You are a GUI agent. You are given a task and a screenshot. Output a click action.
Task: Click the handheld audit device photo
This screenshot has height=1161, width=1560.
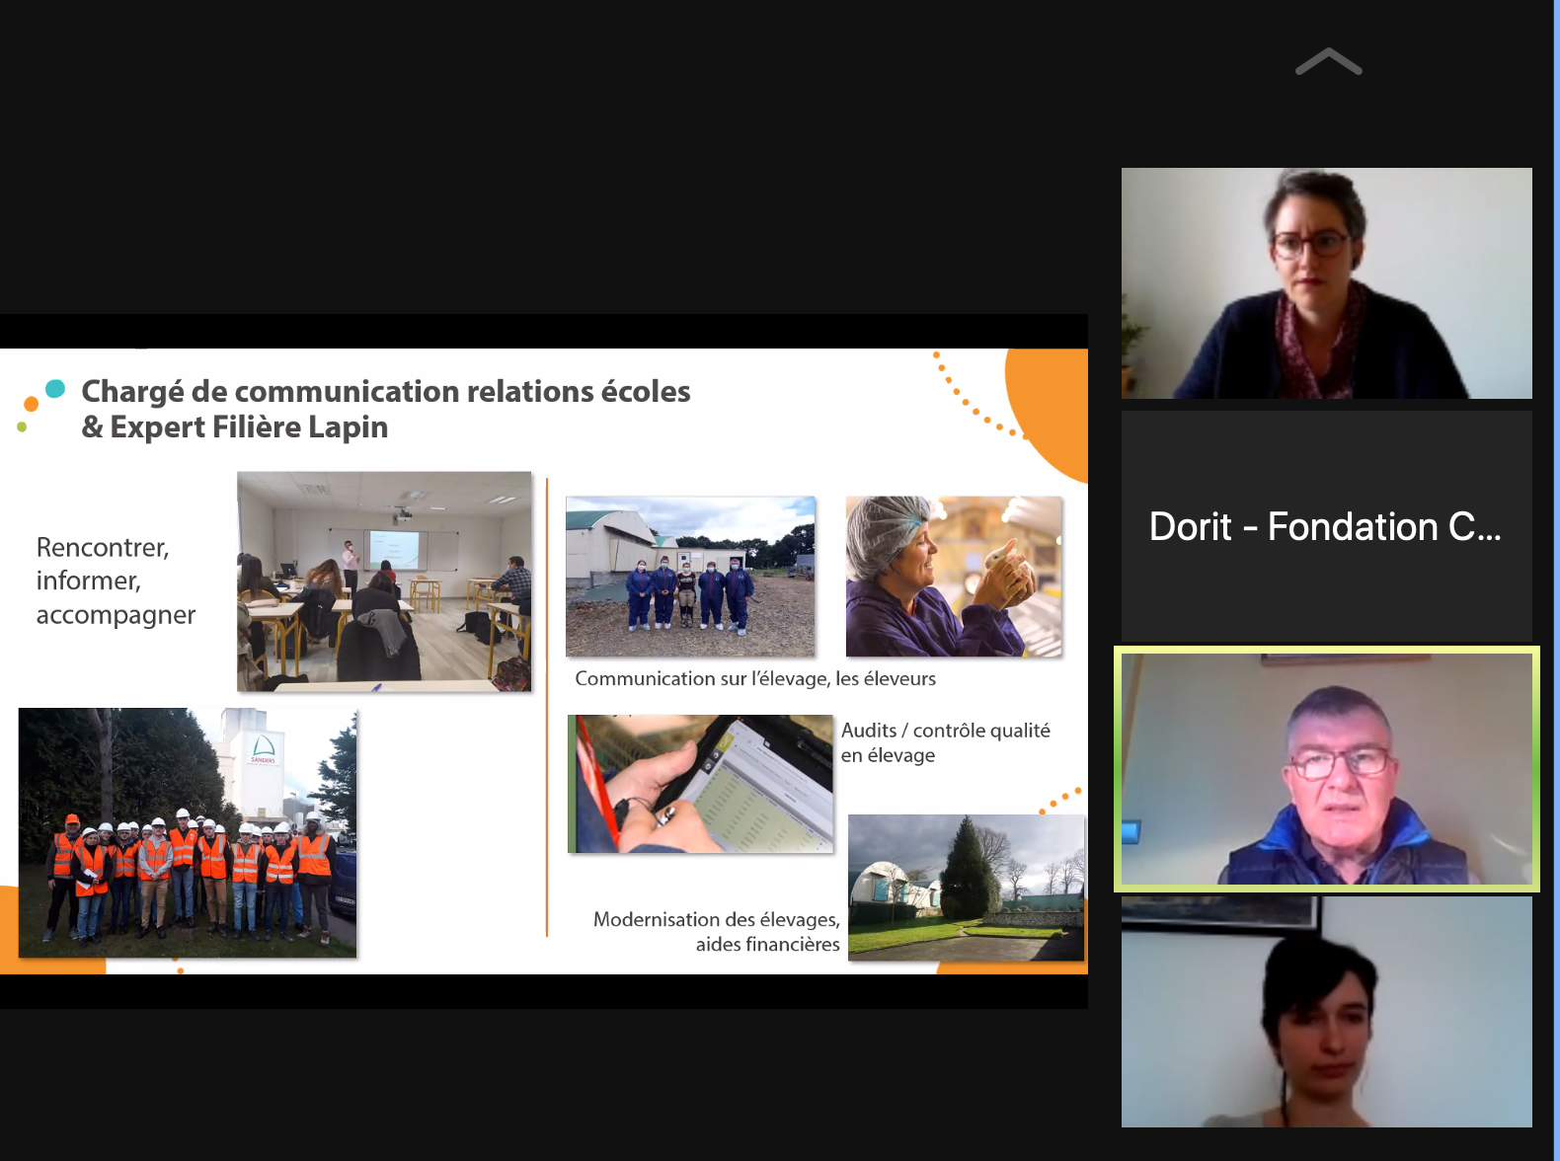700,784
